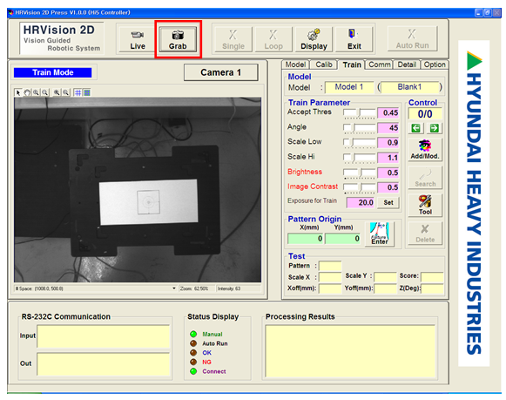506x400 pixels.
Task: Open the Detail tab
Action: pyautogui.click(x=407, y=64)
